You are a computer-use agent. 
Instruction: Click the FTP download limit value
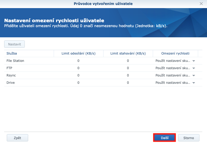tap(128, 68)
